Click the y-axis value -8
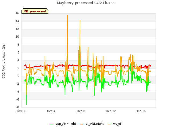The height and width of the screenshot is (129, 172). tap(18, 107)
